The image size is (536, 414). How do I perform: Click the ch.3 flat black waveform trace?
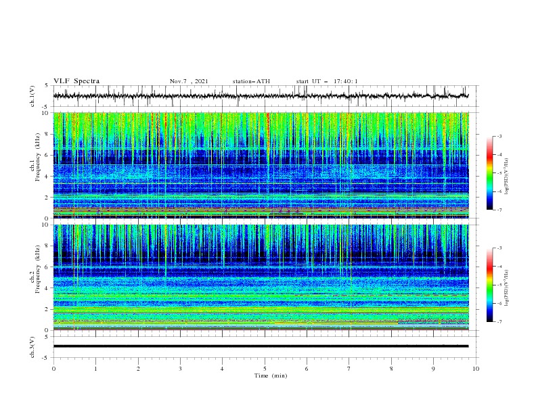(x=261, y=346)
